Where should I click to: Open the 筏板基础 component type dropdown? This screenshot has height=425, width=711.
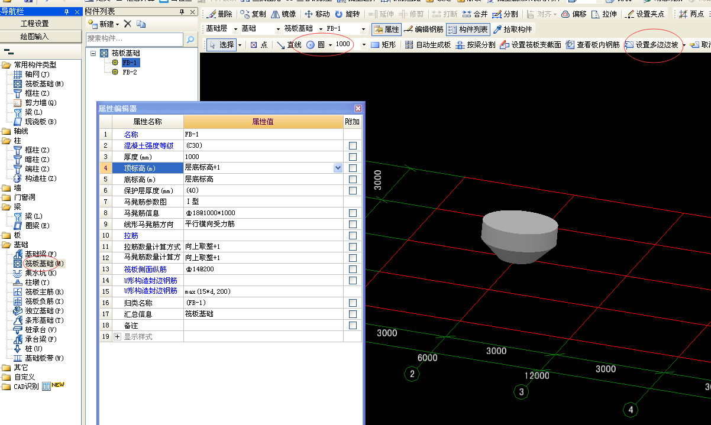coord(321,29)
